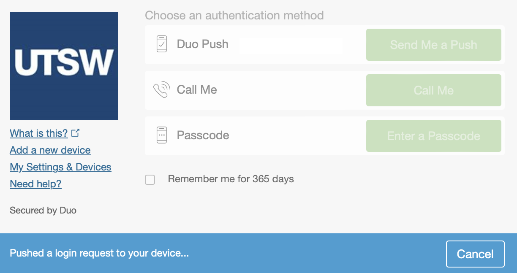This screenshot has height=273, width=517.
Task: Click the UTSW logo image
Action: [63, 65]
